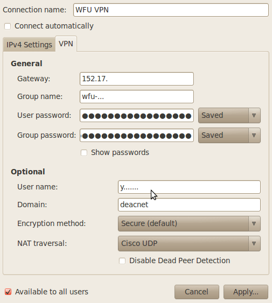This screenshot has height=303, width=272.
Task: Open the User password Saved dropdown
Action: point(229,115)
